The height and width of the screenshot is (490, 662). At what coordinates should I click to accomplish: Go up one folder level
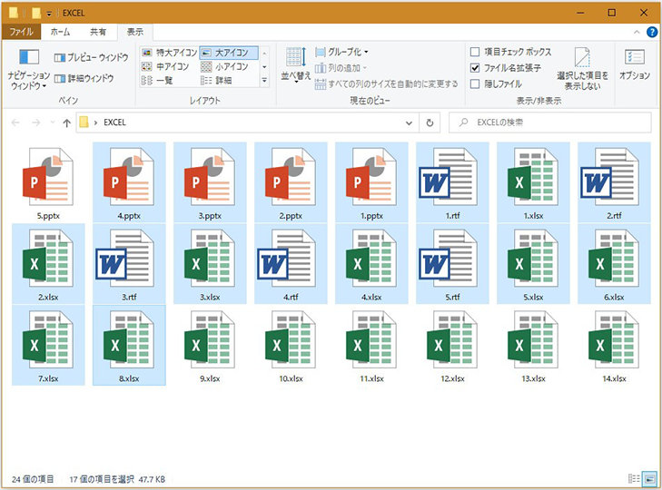click(66, 122)
